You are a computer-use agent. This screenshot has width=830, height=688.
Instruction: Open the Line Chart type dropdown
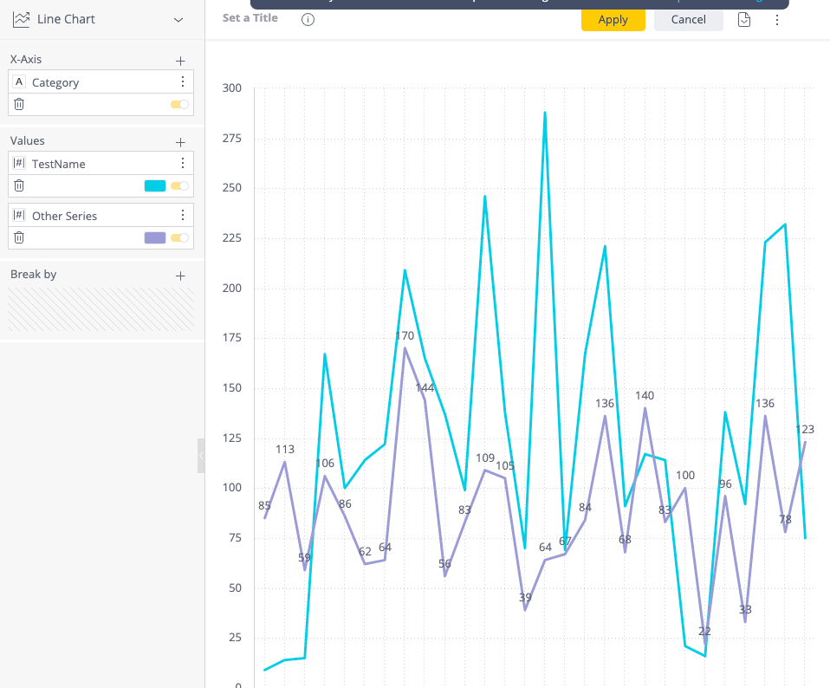[x=178, y=19]
